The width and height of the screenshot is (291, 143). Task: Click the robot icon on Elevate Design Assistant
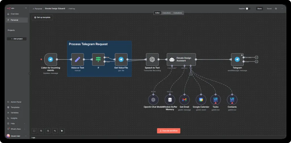[x=172, y=59]
